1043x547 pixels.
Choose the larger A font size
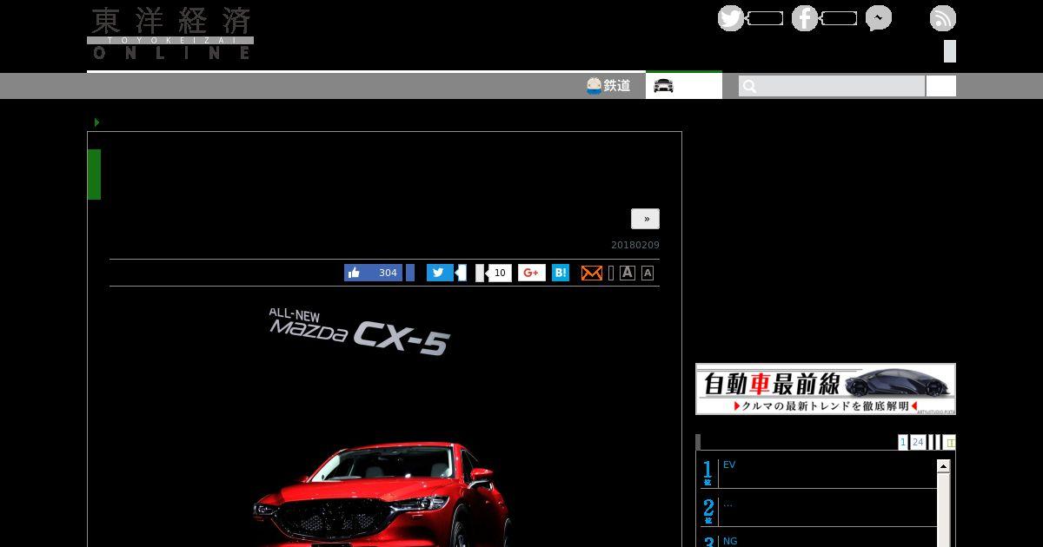(x=627, y=273)
